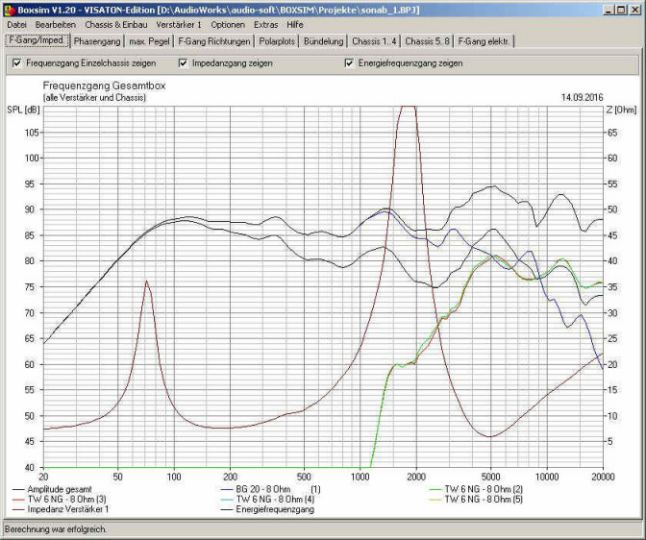Click the Boxsim application icon in title bar
Screen dimensions: 646x540
10,9
